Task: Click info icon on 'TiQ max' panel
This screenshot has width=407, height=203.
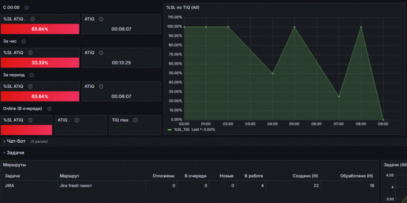Action: [135, 120]
